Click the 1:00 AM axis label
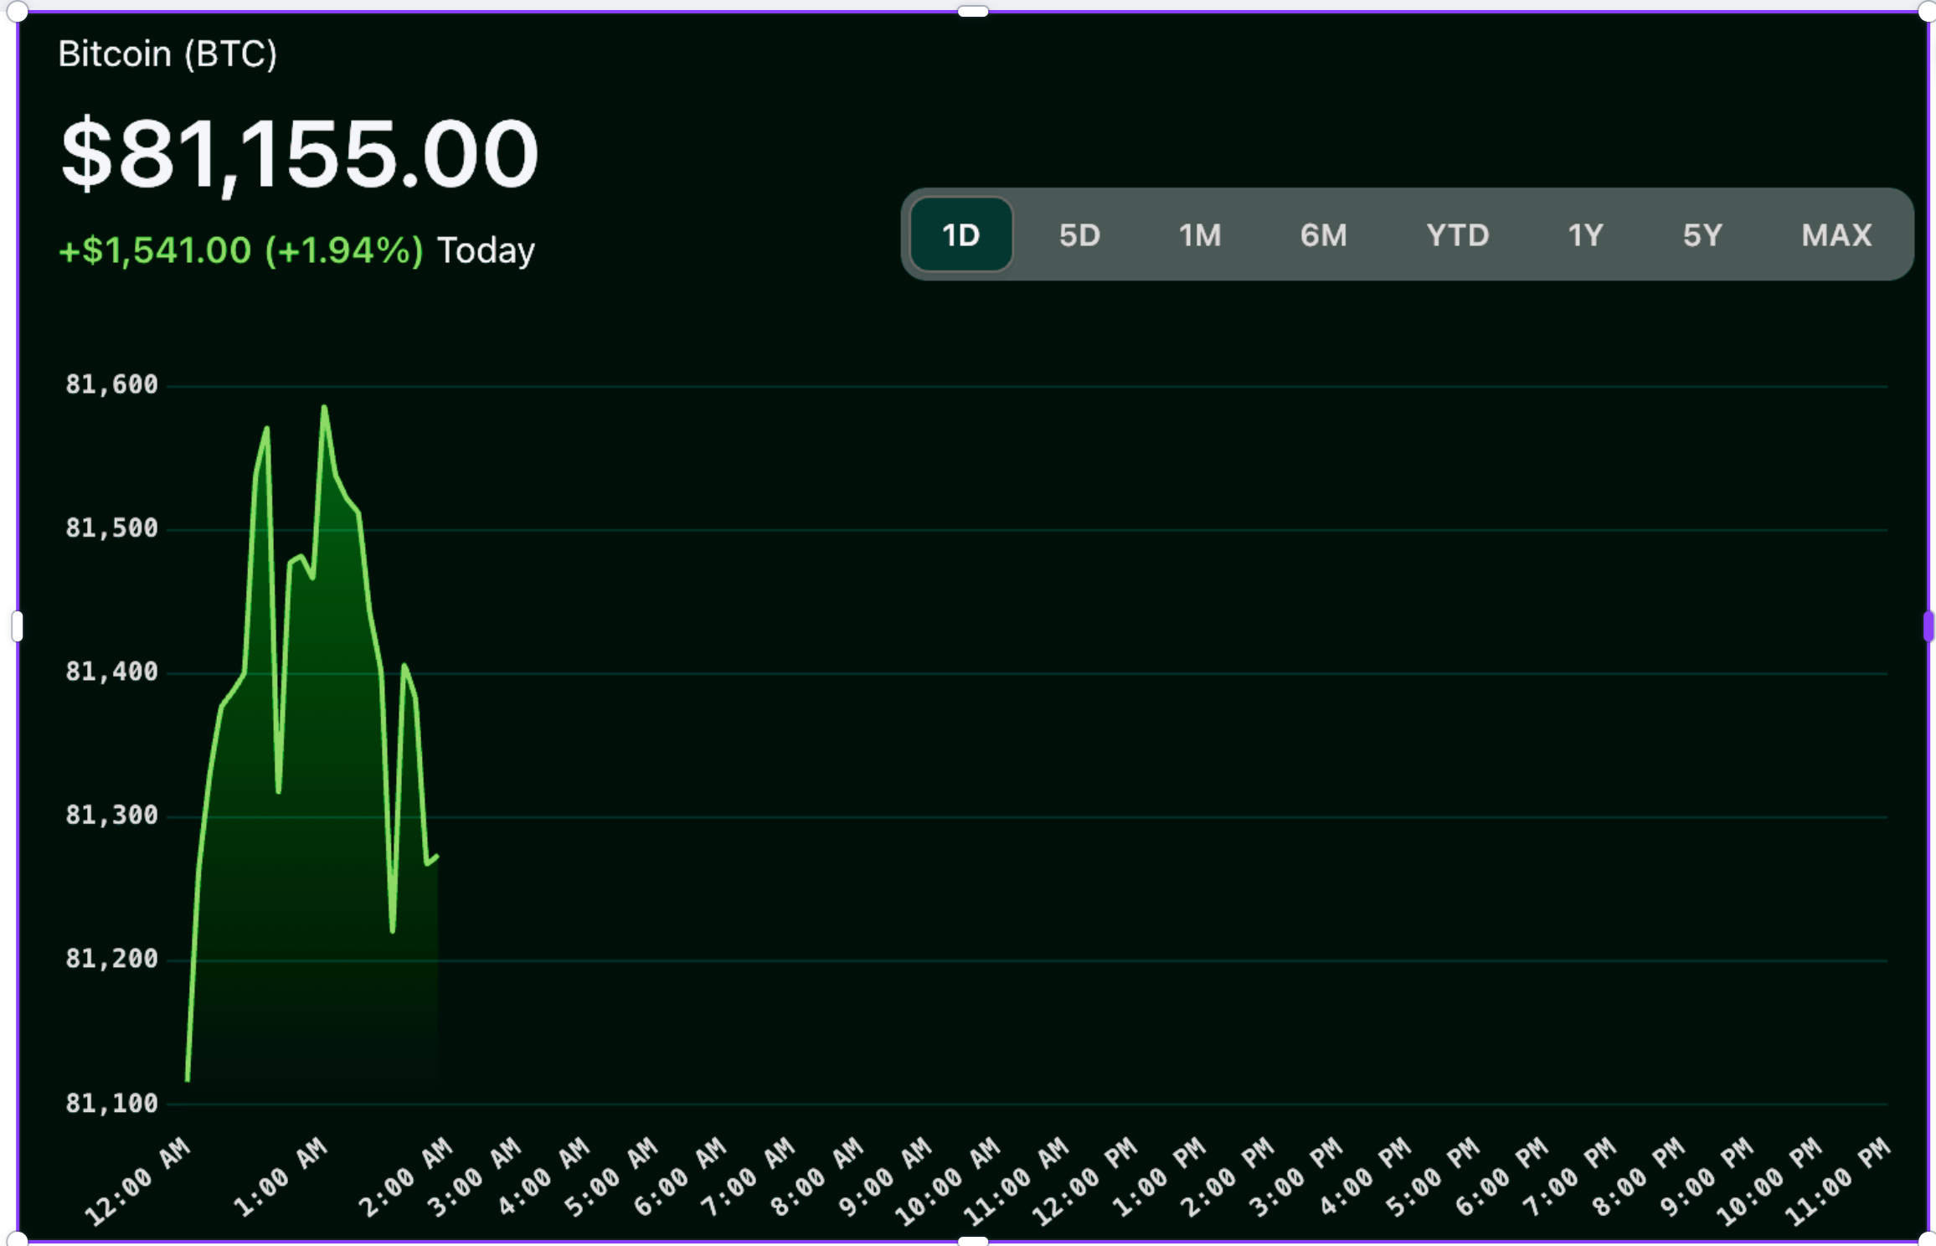Viewport: 1936px width, 1246px height. click(x=281, y=1176)
